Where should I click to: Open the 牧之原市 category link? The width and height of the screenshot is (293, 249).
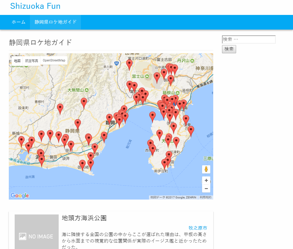(198, 228)
